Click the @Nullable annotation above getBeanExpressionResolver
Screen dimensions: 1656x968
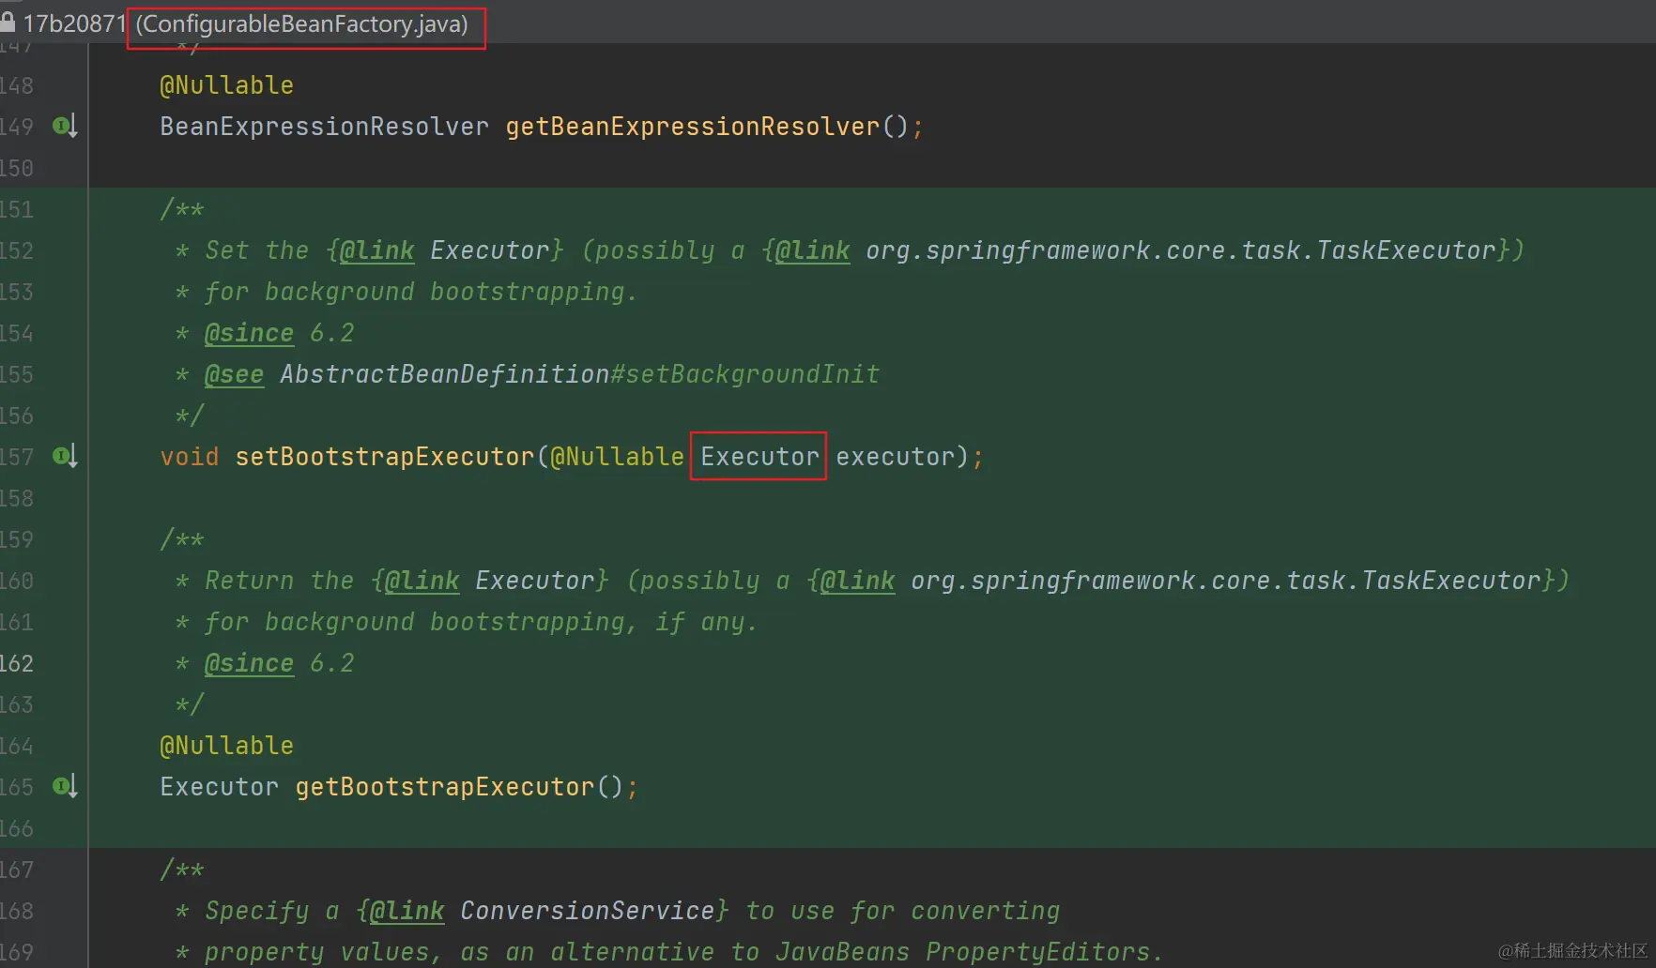click(226, 85)
